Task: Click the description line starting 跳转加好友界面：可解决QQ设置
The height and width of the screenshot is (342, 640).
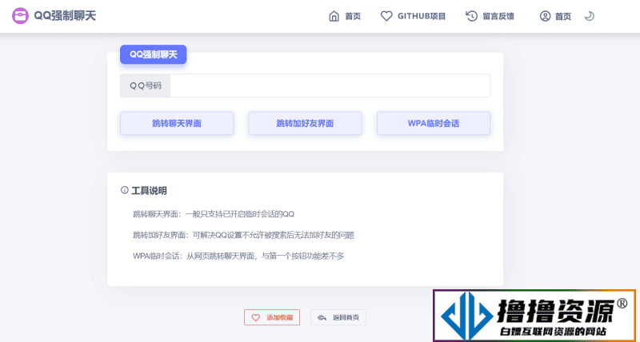Action: point(243,235)
